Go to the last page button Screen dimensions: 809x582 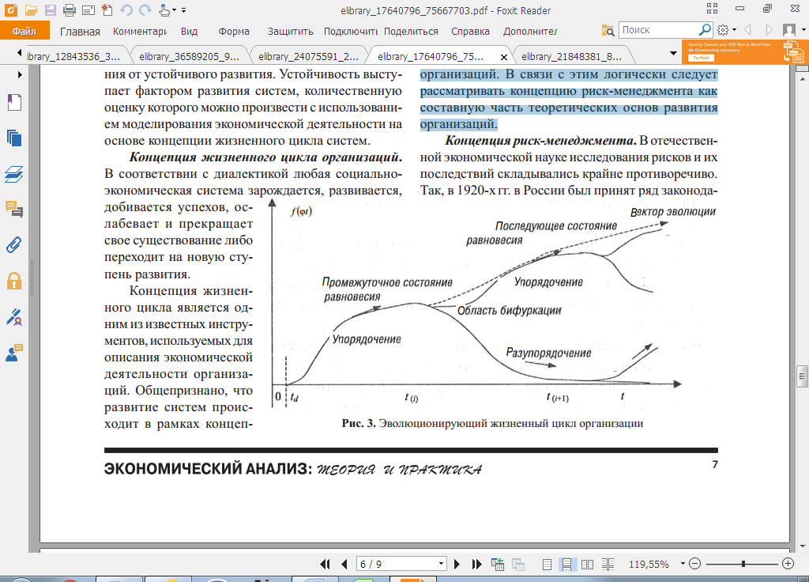pos(477,564)
